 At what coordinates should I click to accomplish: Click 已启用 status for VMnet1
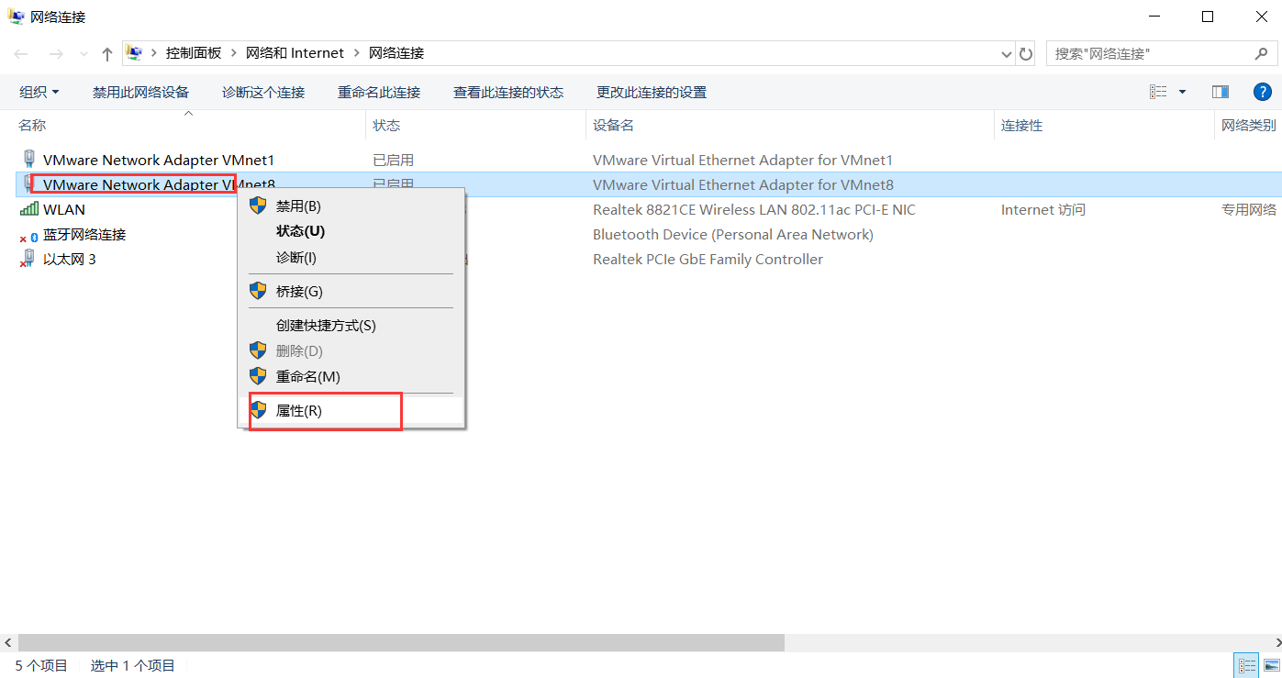coord(393,160)
